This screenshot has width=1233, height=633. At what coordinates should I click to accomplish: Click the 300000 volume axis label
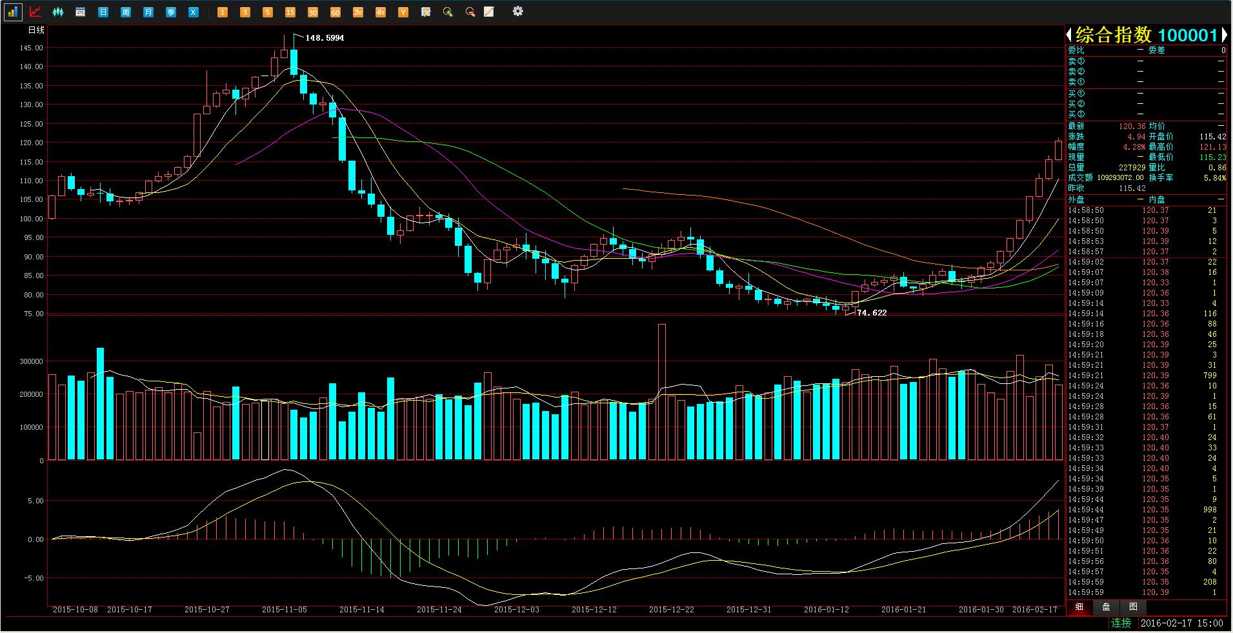pyautogui.click(x=32, y=362)
